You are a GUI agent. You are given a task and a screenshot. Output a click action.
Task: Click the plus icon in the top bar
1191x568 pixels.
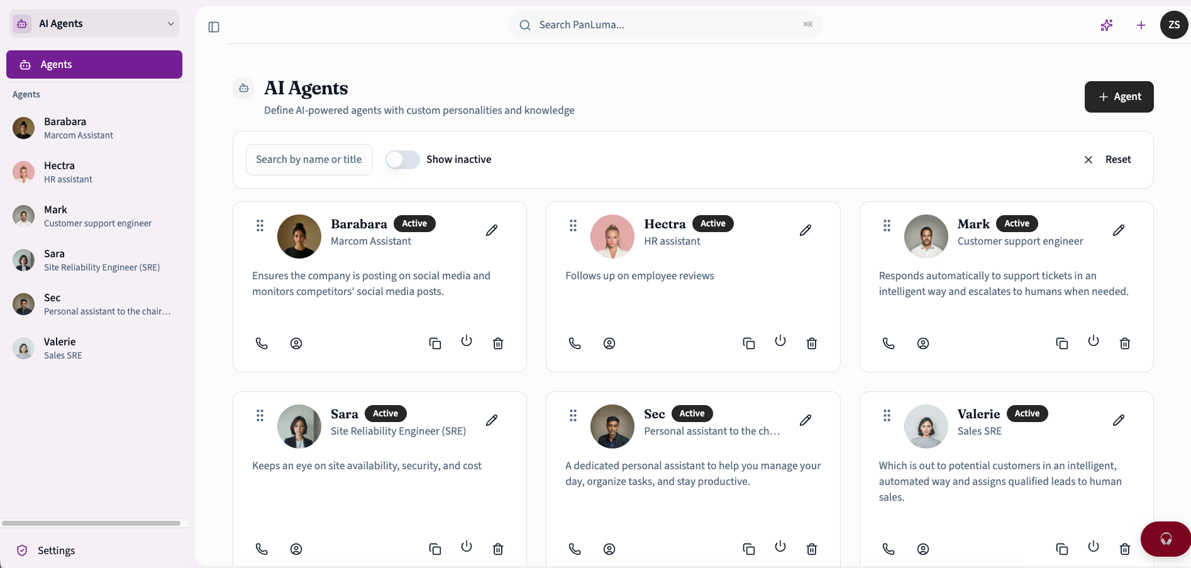(x=1142, y=25)
